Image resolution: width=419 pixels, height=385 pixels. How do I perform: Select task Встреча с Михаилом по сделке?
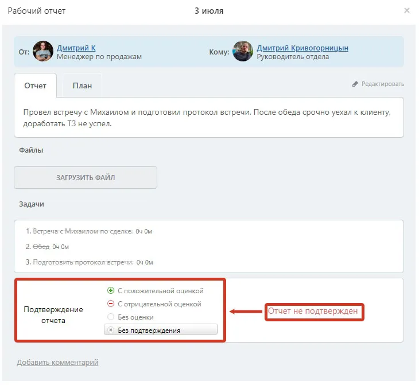(83, 231)
